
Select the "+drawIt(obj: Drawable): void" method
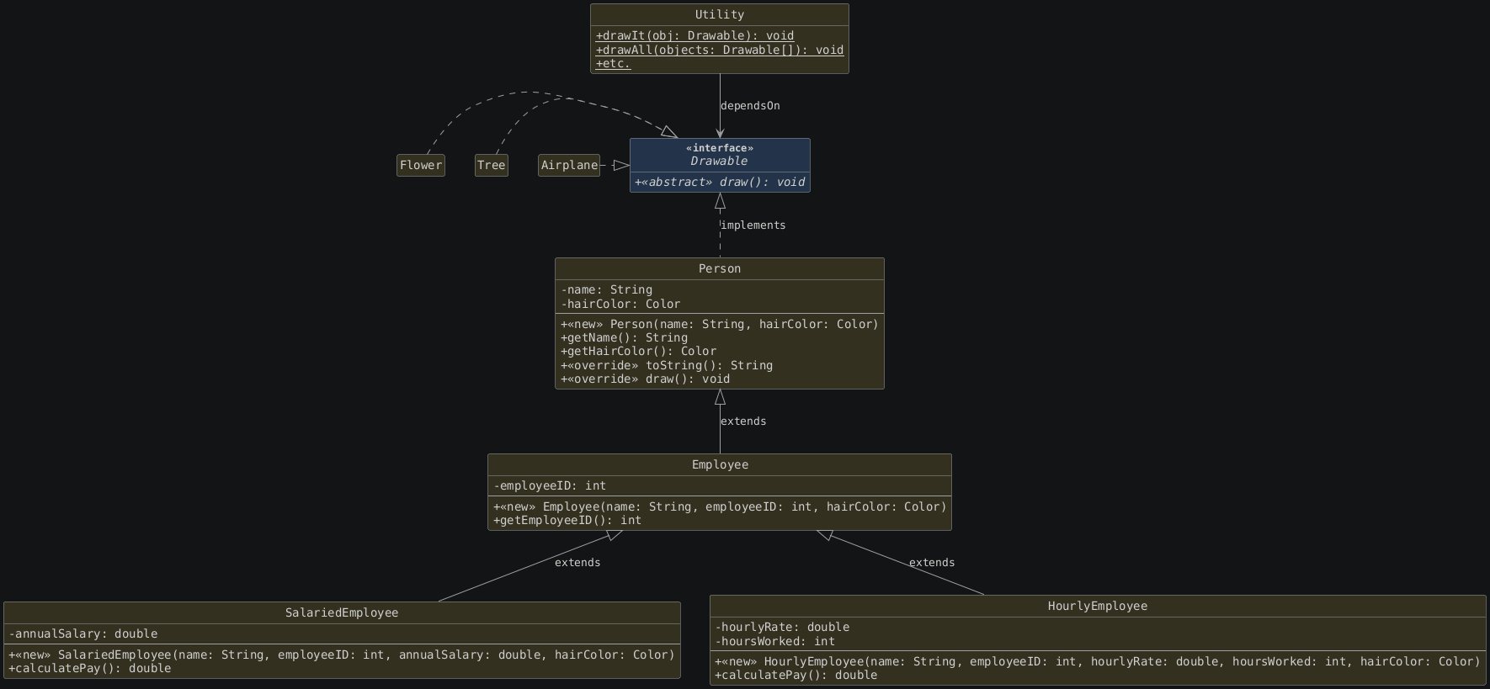pos(694,36)
